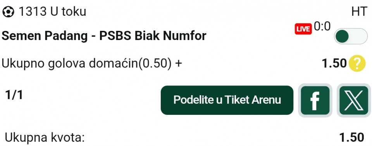Click the dark green knob of the switch
The width and height of the screenshot is (372, 146).
(342, 36)
